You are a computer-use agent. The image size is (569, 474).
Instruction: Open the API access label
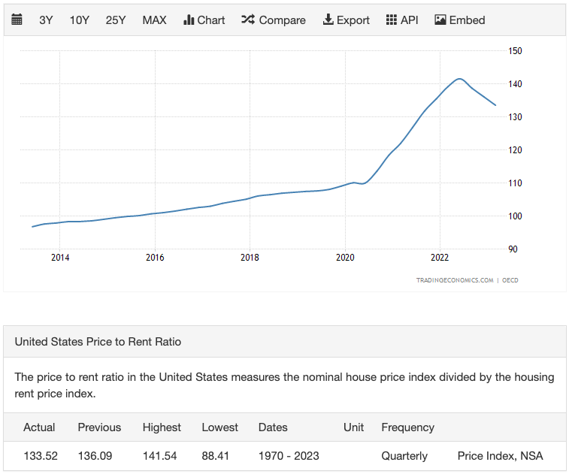click(x=410, y=20)
